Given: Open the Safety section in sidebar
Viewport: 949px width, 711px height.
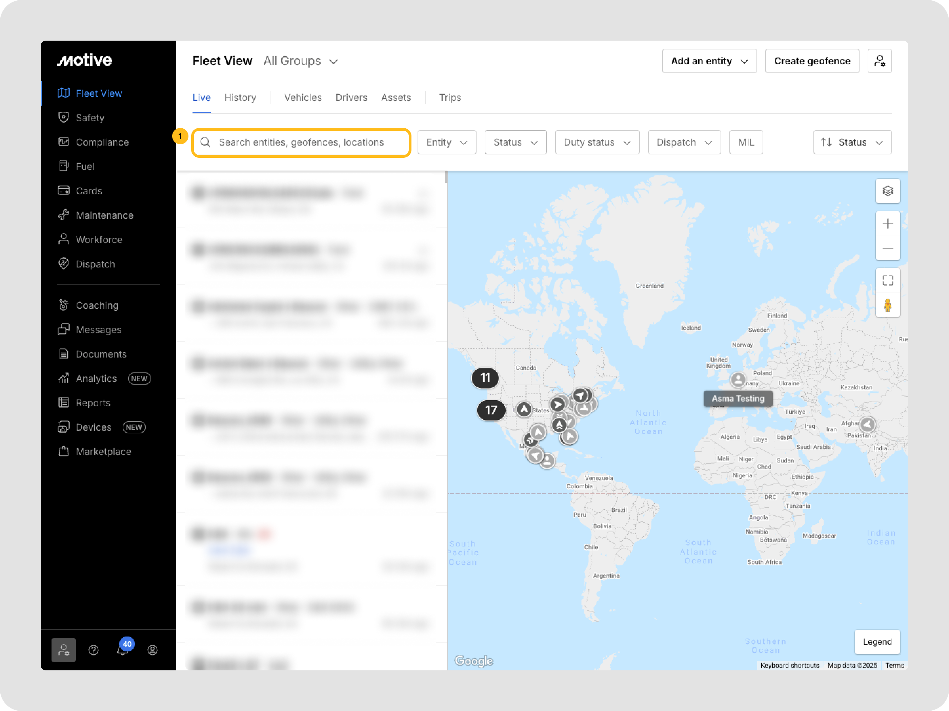Looking at the screenshot, I should click(90, 117).
